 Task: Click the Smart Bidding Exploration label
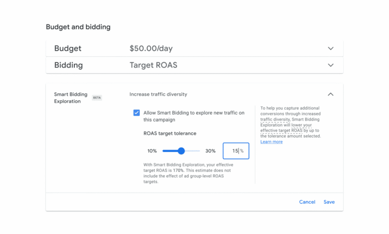(x=71, y=98)
